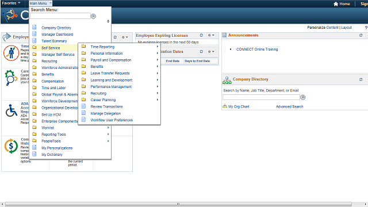The height and width of the screenshot is (207, 368).
Task: Click the employee pagelet blue arrow icon
Action: point(6,37)
